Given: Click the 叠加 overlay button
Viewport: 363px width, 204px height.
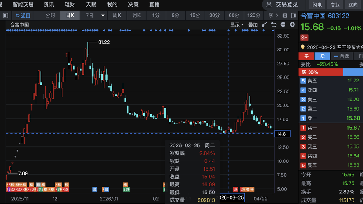Looking at the screenshot, I should tap(253, 25).
